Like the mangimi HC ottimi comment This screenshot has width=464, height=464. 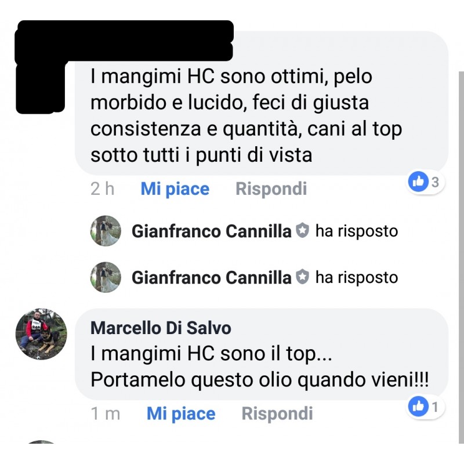click(x=175, y=189)
